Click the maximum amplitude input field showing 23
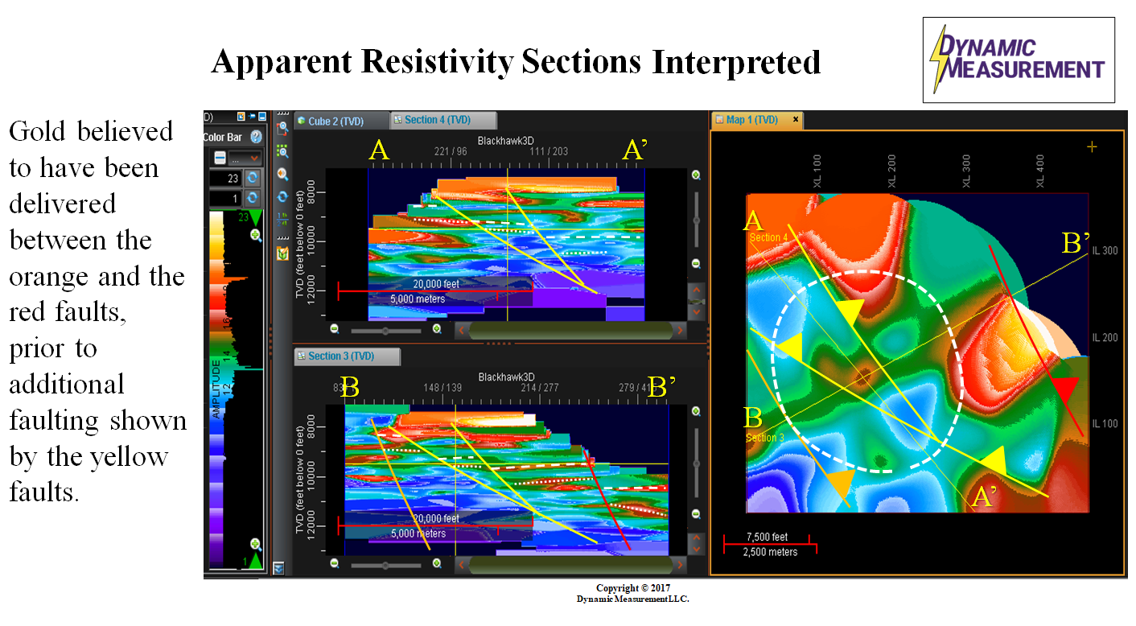Screen dimensions: 1136x626 coord(227,177)
